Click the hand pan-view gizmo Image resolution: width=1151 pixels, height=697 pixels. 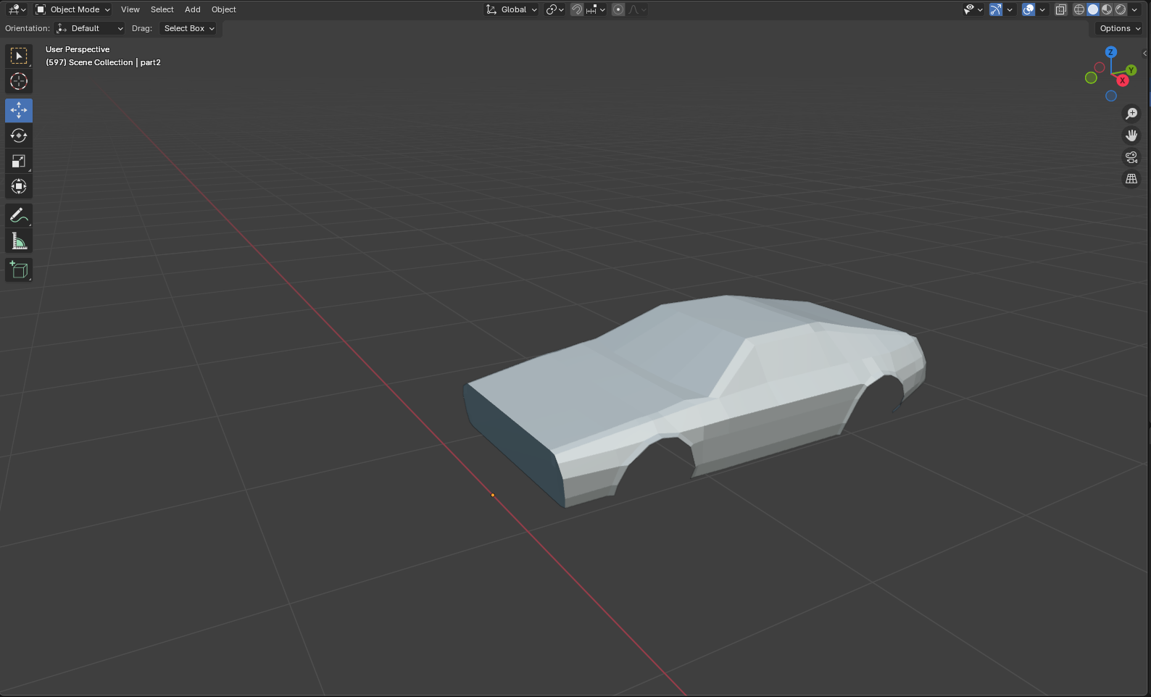(x=1131, y=135)
